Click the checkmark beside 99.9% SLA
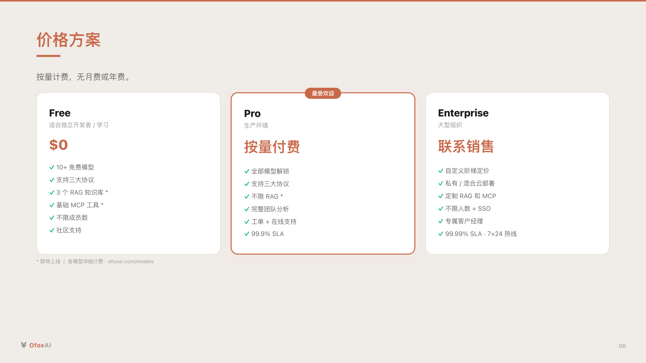Viewport: 646px width, 363px height. [246, 234]
